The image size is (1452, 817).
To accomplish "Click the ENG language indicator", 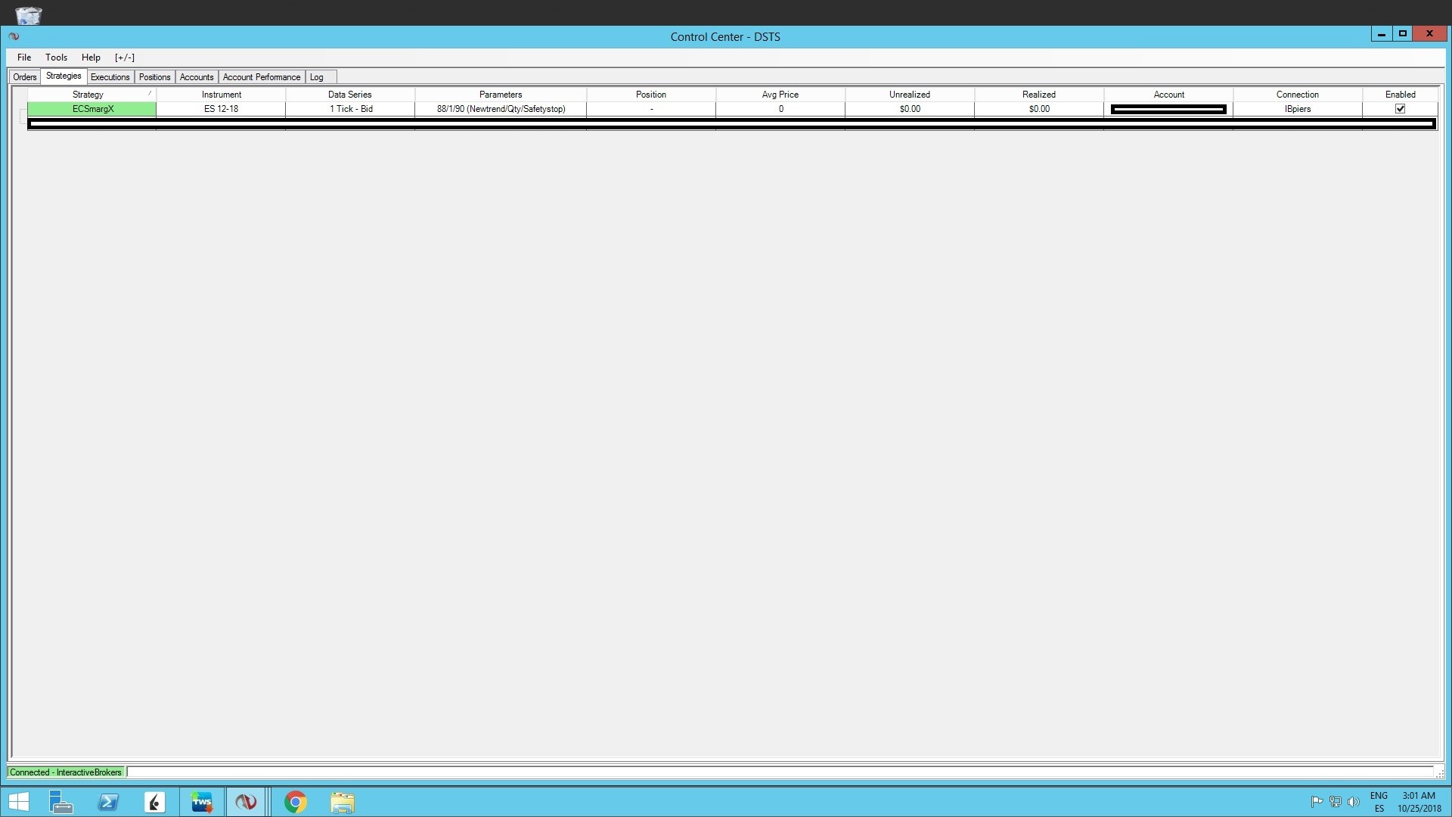I will pos(1378,796).
